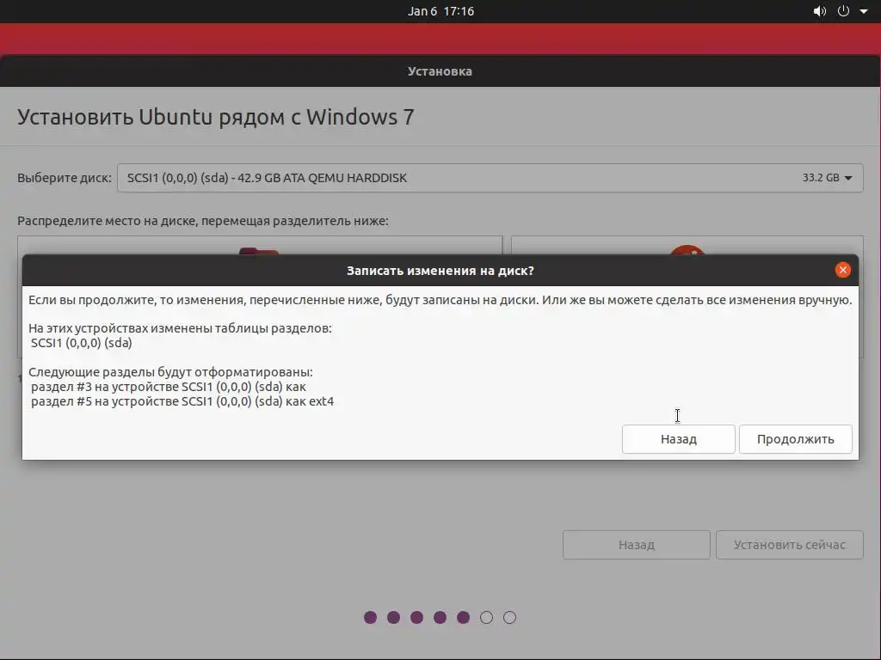
Task: Click the Ubuntu partition icon behind dialog
Action: click(x=687, y=250)
